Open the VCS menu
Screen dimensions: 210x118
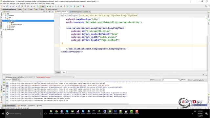point(44,4)
